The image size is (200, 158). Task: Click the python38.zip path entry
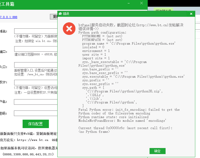124,91
